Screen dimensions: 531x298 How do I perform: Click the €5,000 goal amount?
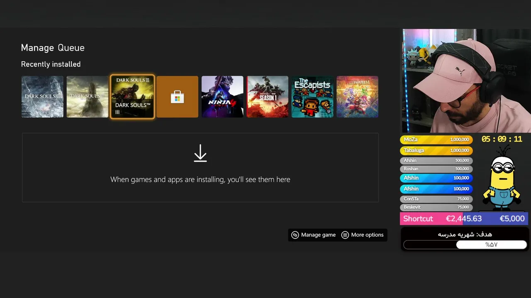(x=512, y=219)
